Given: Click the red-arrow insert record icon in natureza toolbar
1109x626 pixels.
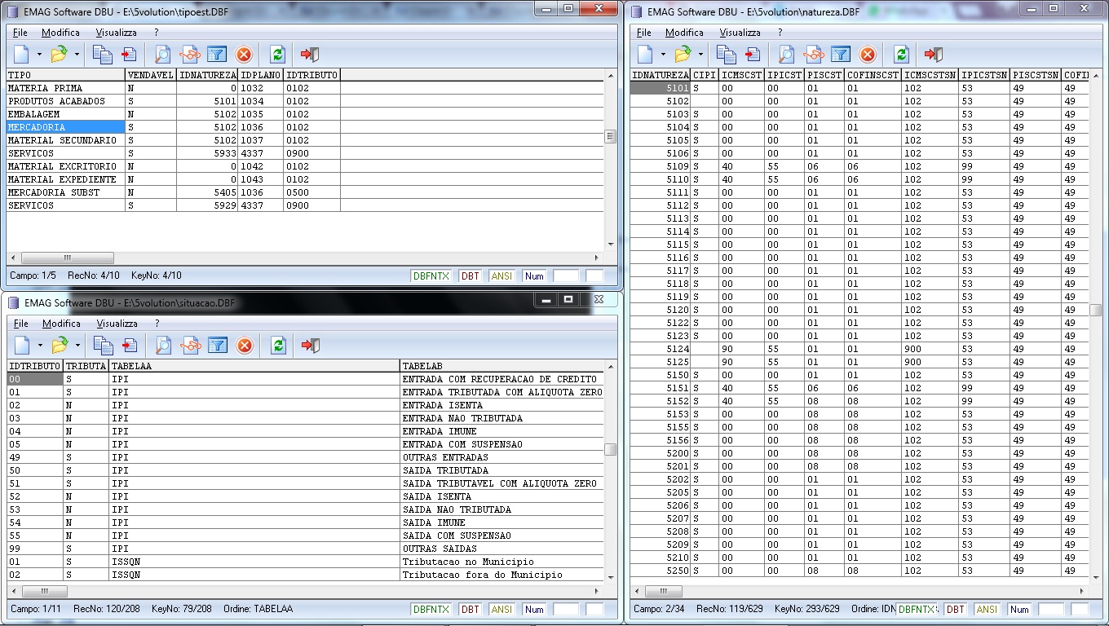Looking at the screenshot, I should [753, 55].
